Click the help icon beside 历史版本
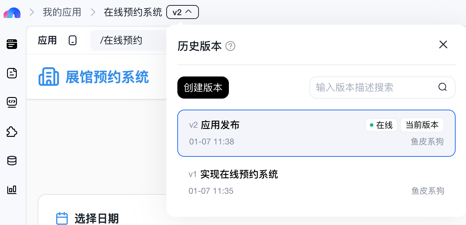 point(230,46)
